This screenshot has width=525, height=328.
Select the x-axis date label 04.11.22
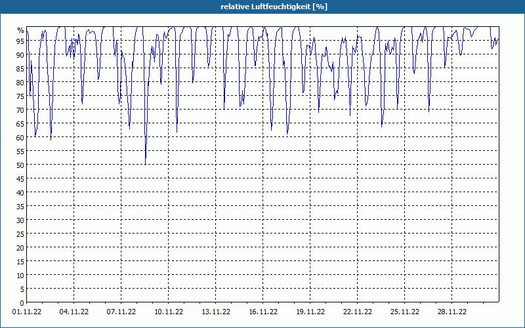74,312
